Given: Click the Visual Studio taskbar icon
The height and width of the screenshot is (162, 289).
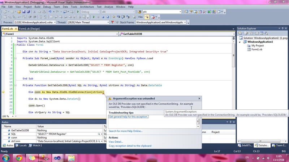Looking at the screenshot, I should tap(57, 157).
